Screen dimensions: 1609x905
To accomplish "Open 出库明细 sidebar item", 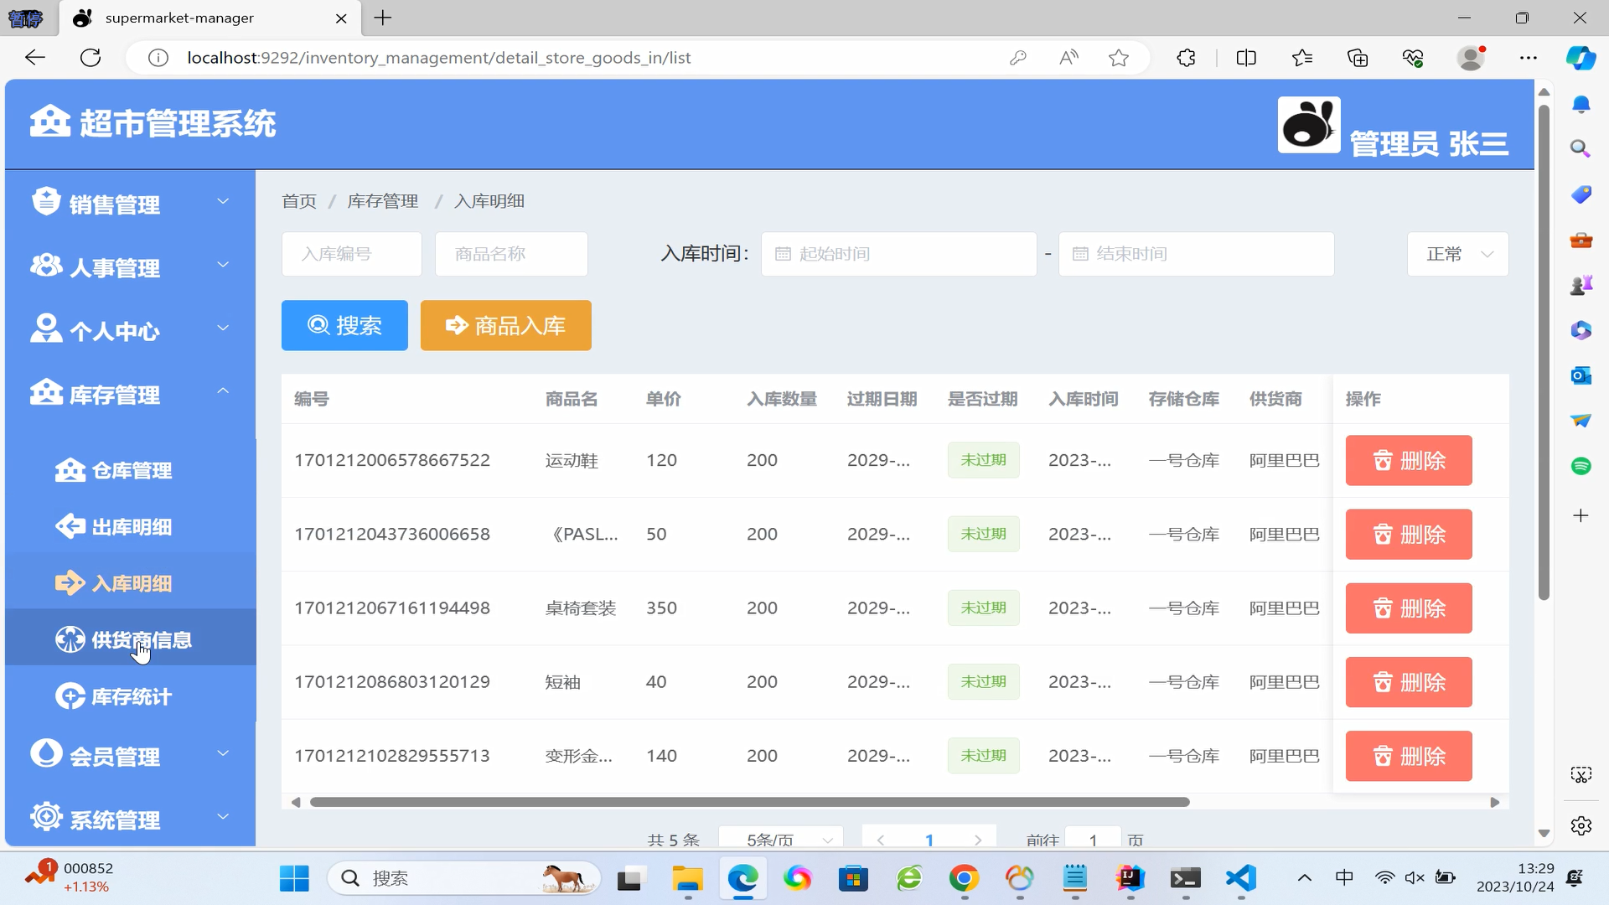I will pos(131,527).
